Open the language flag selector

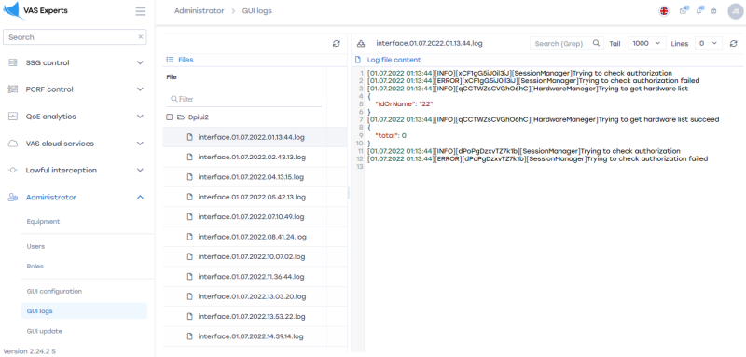click(664, 11)
